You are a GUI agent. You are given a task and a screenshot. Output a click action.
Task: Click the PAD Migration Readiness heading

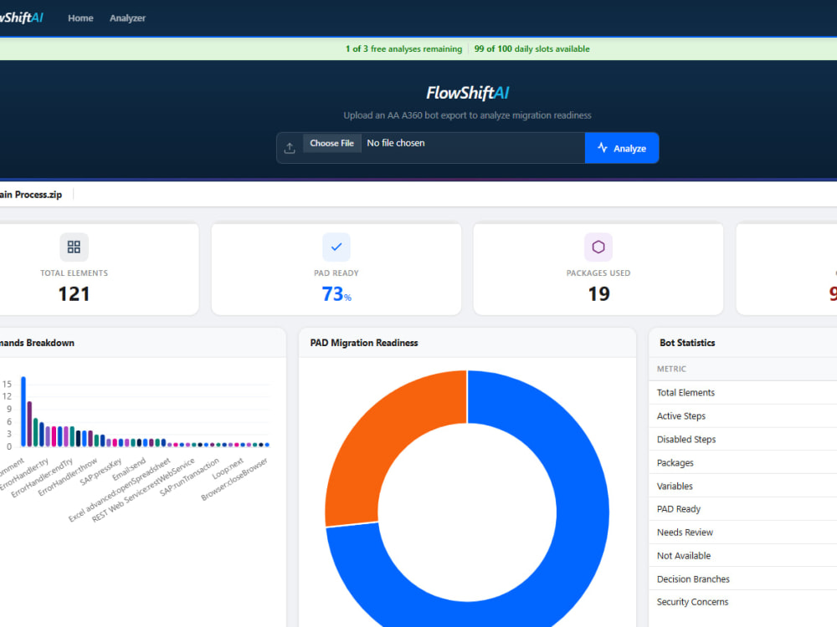(364, 343)
